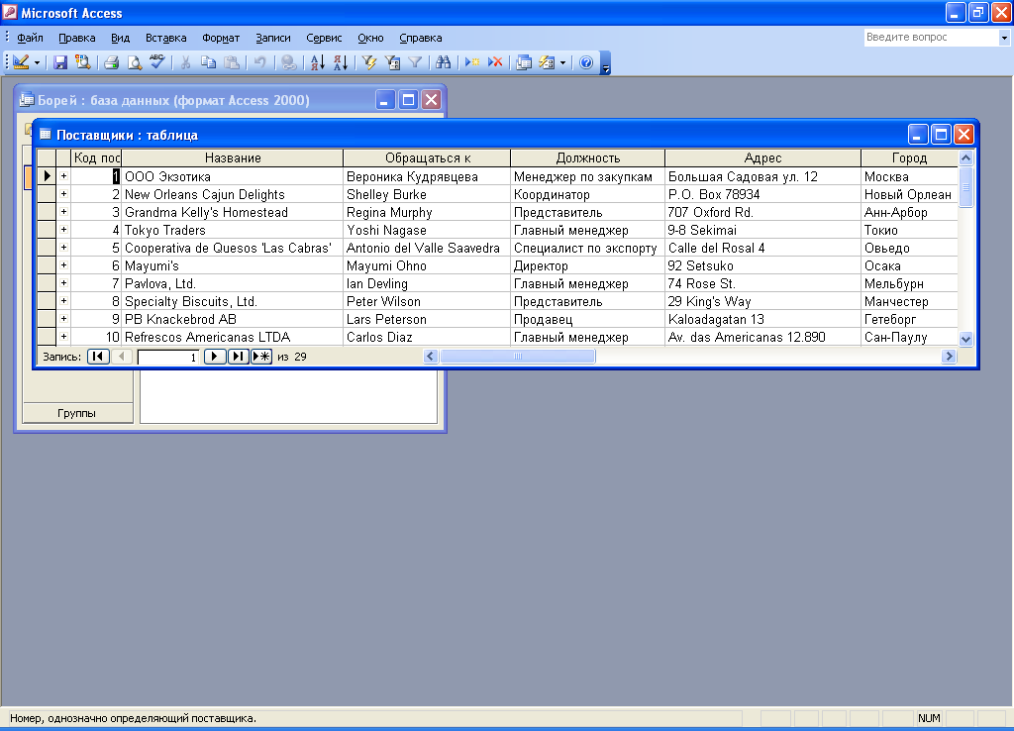The image size is (1014, 731).
Task: Click the 'Calle del Rosal 4' address cell
Action: point(762,248)
